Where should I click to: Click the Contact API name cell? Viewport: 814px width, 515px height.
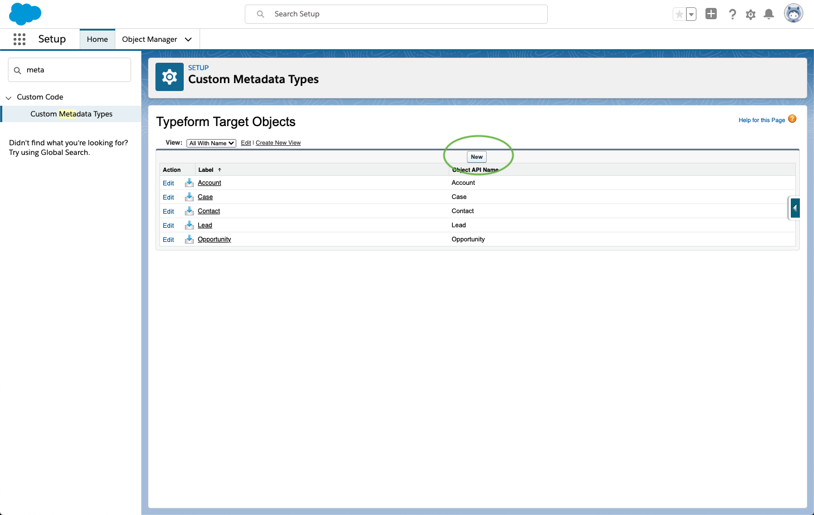coord(462,211)
